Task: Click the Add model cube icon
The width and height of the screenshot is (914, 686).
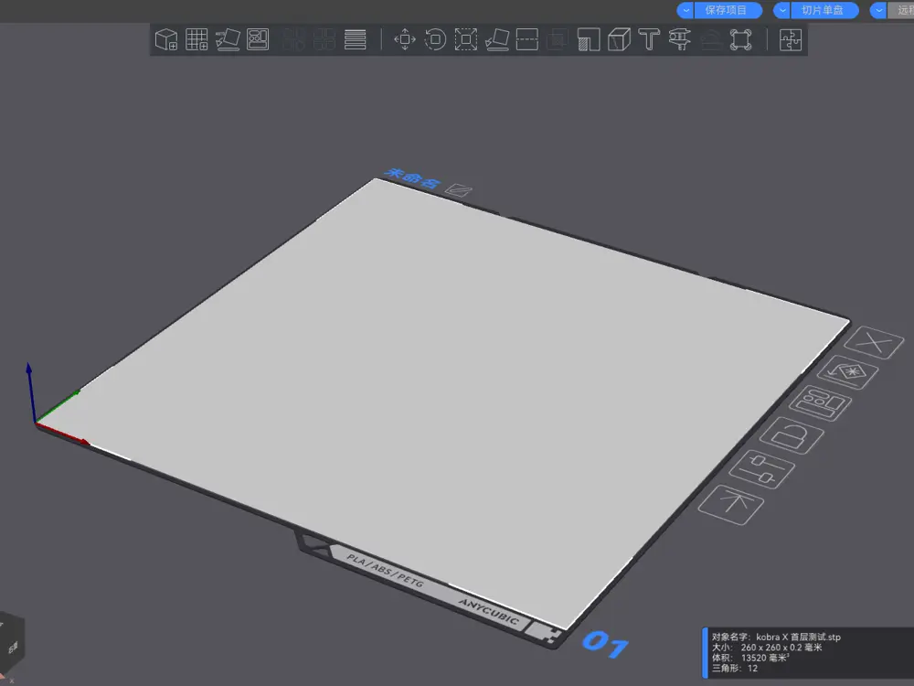Action: pyautogui.click(x=166, y=39)
